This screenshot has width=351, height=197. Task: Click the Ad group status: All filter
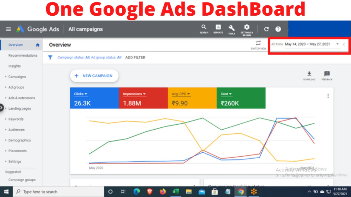106,58
